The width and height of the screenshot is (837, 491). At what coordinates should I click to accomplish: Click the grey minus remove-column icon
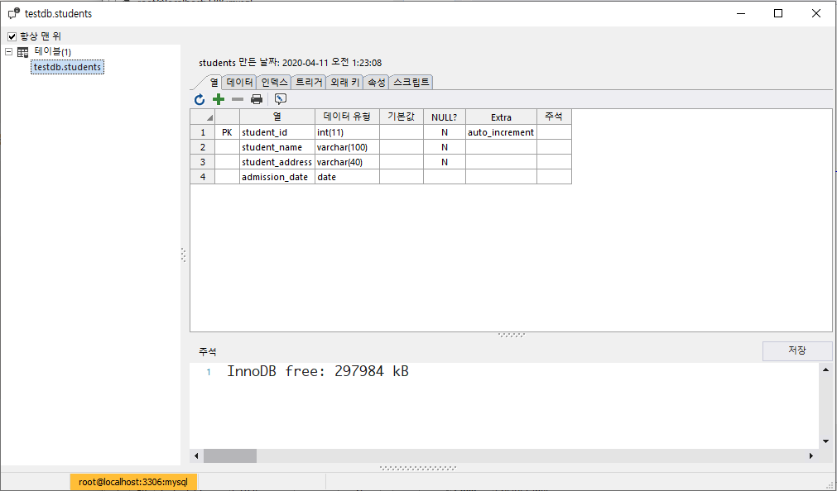[238, 99]
